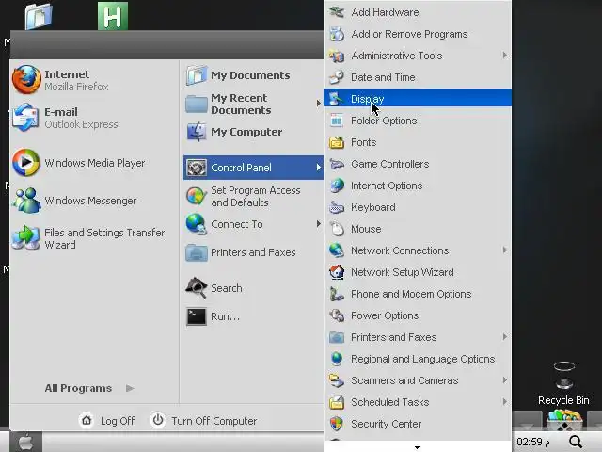Open Printers and Faxes in Start menu middle column
This screenshot has width=602, height=452.
(253, 252)
